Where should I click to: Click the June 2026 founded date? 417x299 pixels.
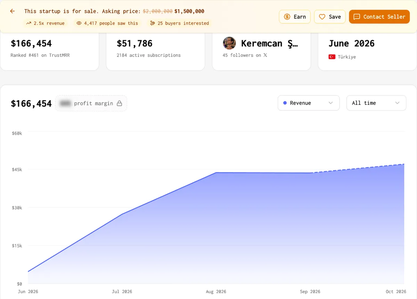352,43
